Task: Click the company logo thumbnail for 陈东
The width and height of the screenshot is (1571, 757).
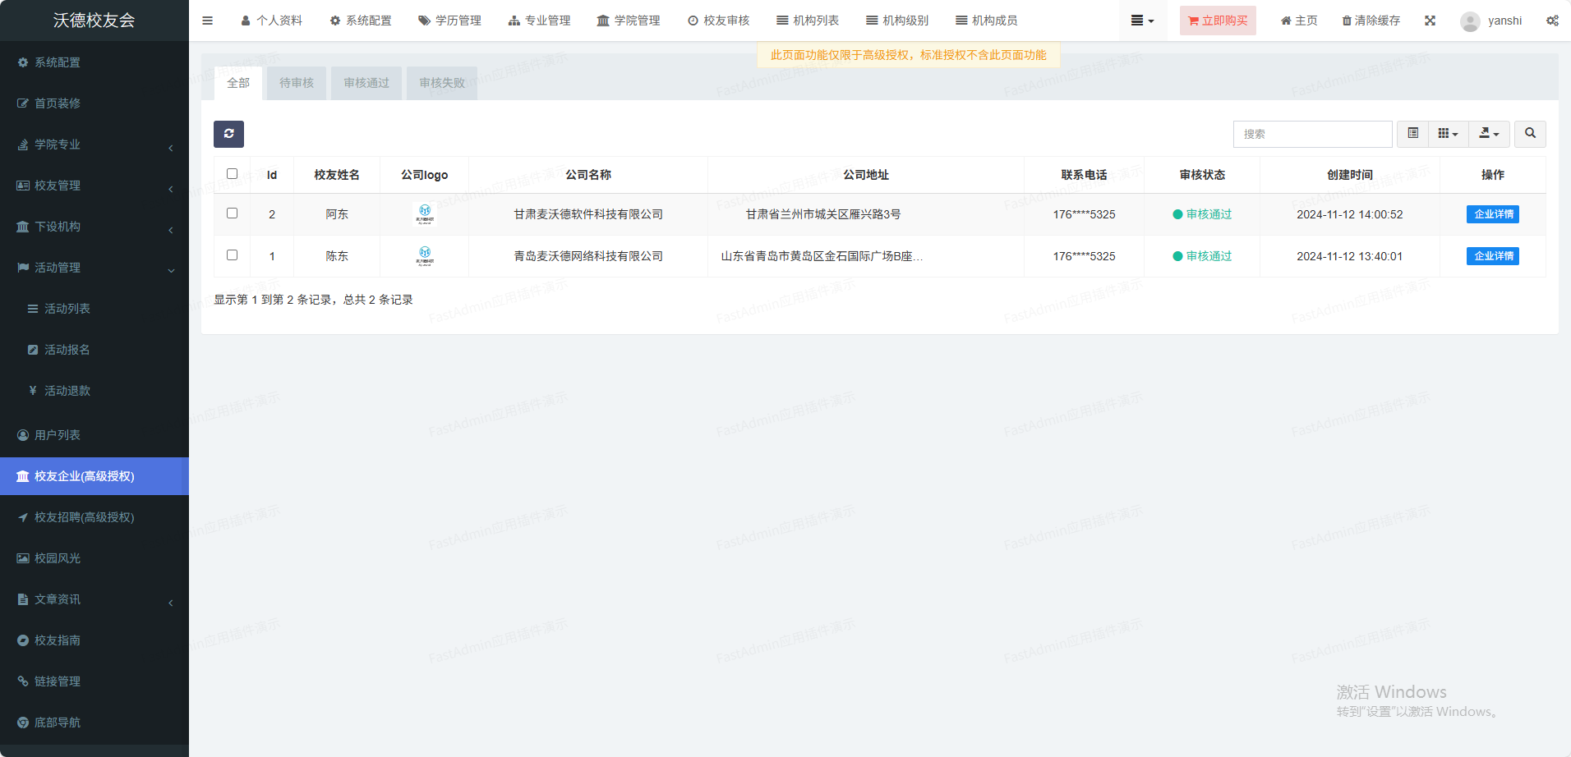Action: [425, 256]
